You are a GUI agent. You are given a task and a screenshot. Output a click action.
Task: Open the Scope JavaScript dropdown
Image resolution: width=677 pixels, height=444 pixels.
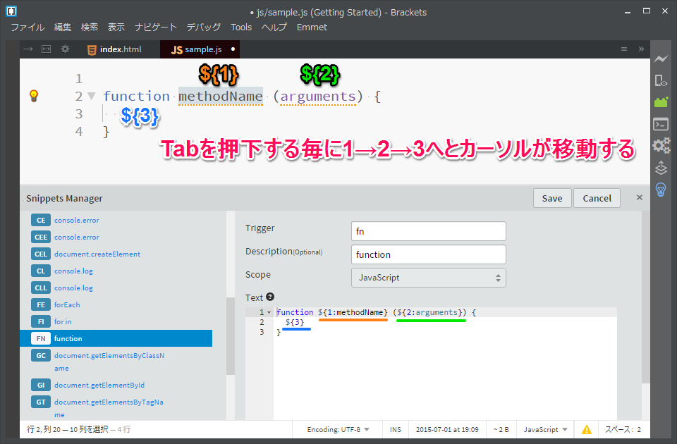[429, 278]
